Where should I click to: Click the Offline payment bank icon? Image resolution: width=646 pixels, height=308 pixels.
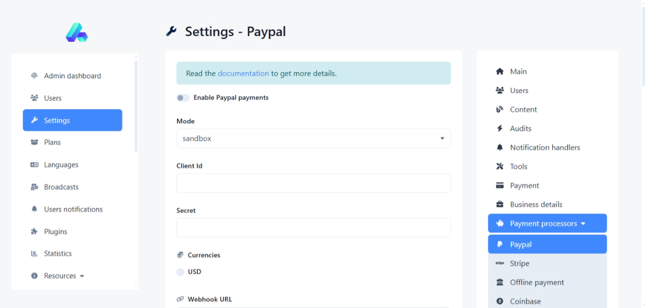click(499, 282)
